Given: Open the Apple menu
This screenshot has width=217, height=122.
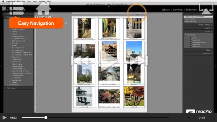Looking at the screenshot, I should click(x=3, y=1).
